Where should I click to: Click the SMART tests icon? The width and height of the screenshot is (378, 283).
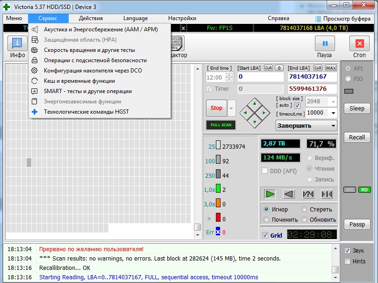35,91
